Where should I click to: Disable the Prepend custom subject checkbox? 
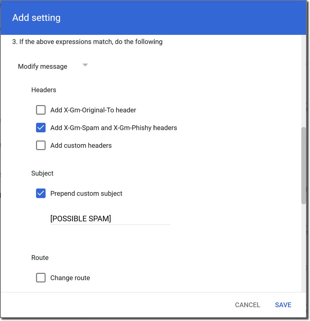(x=41, y=193)
